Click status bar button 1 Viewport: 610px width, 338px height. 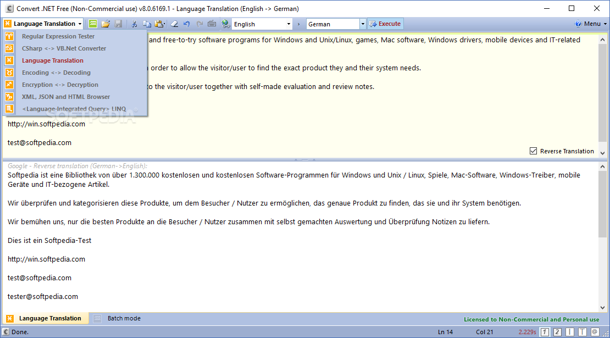click(545, 332)
